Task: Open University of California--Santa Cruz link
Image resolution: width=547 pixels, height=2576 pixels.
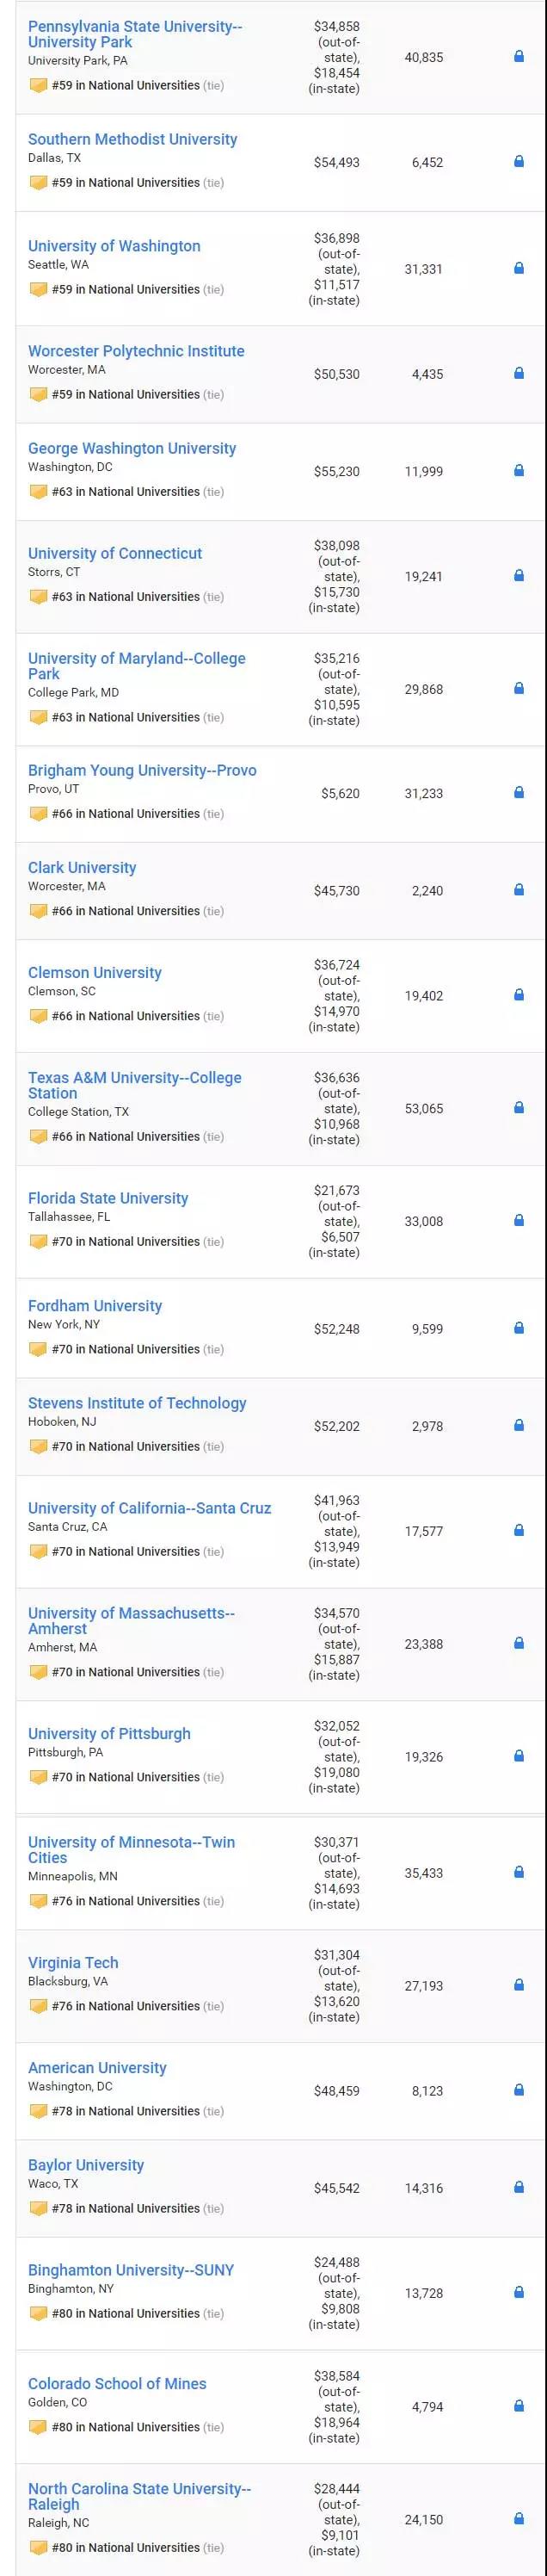Action: click(x=150, y=1508)
